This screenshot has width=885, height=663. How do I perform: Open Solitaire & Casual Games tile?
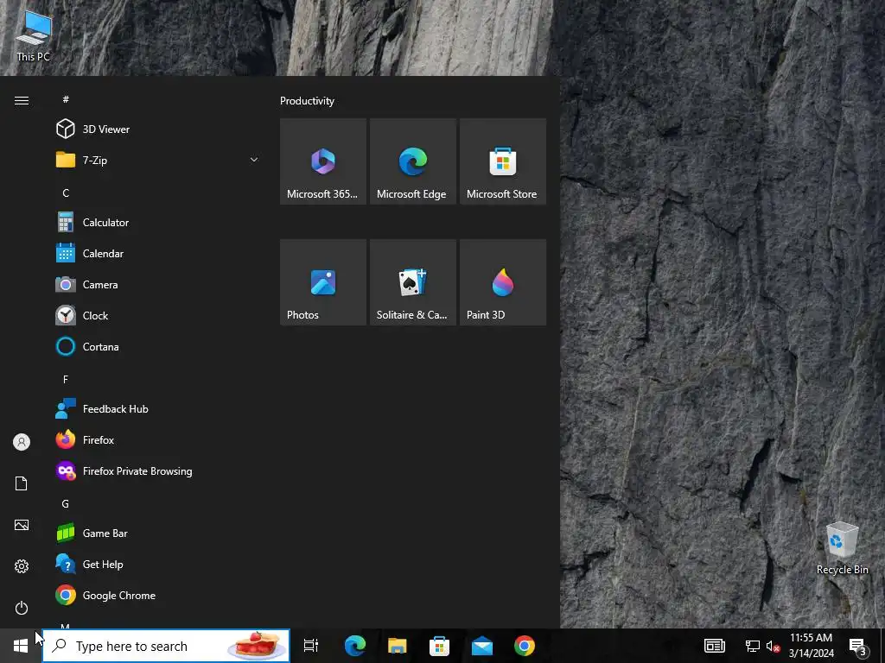pyautogui.click(x=412, y=282)
